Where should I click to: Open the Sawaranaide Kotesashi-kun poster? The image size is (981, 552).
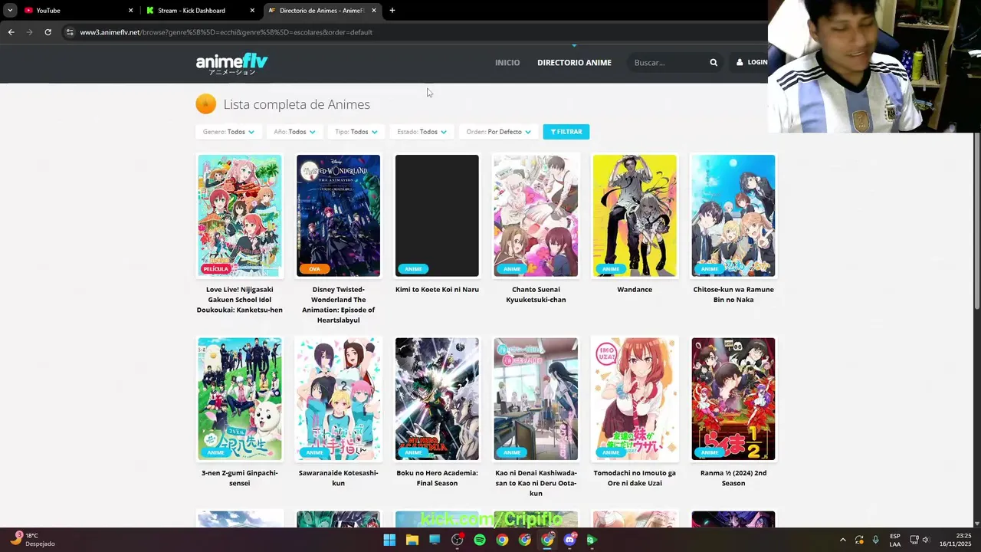click(338, 399)
